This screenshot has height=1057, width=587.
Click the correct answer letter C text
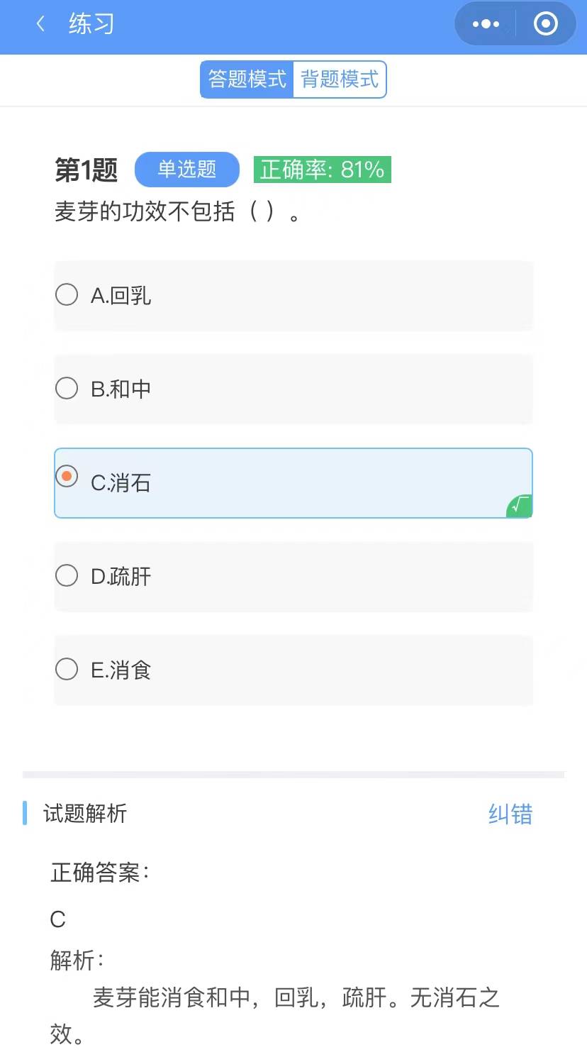[x=58, y=919]
